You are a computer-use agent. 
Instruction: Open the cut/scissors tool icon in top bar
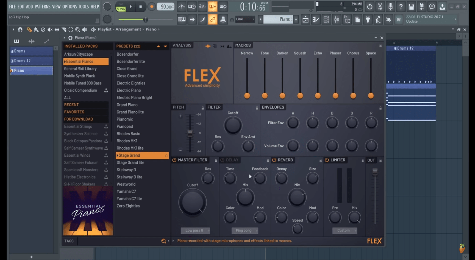(x=380, y=7)
